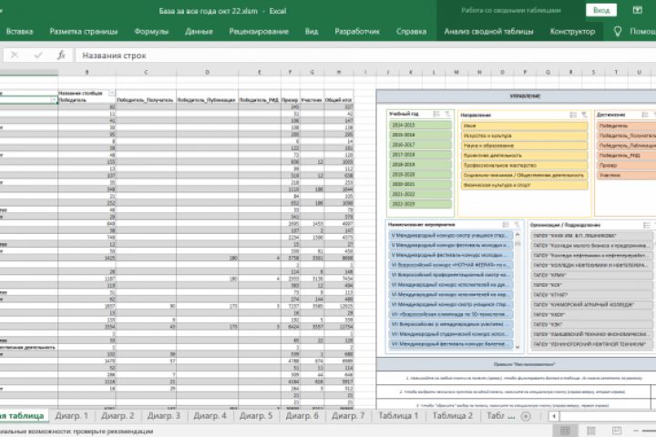656x437 pixels.
Task: Confirm formula entry with checkmark icon
Action: [x=38, y=55]
